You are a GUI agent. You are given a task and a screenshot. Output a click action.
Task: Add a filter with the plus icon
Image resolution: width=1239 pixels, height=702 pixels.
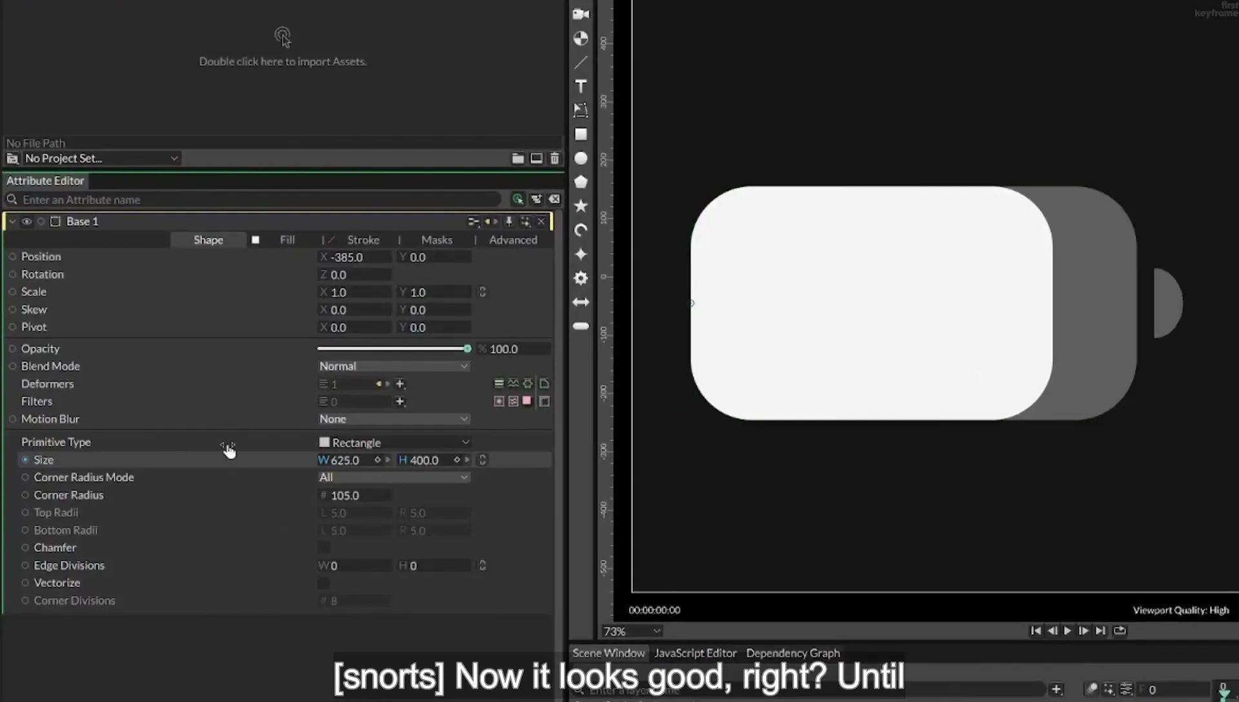tap(400, 401)
